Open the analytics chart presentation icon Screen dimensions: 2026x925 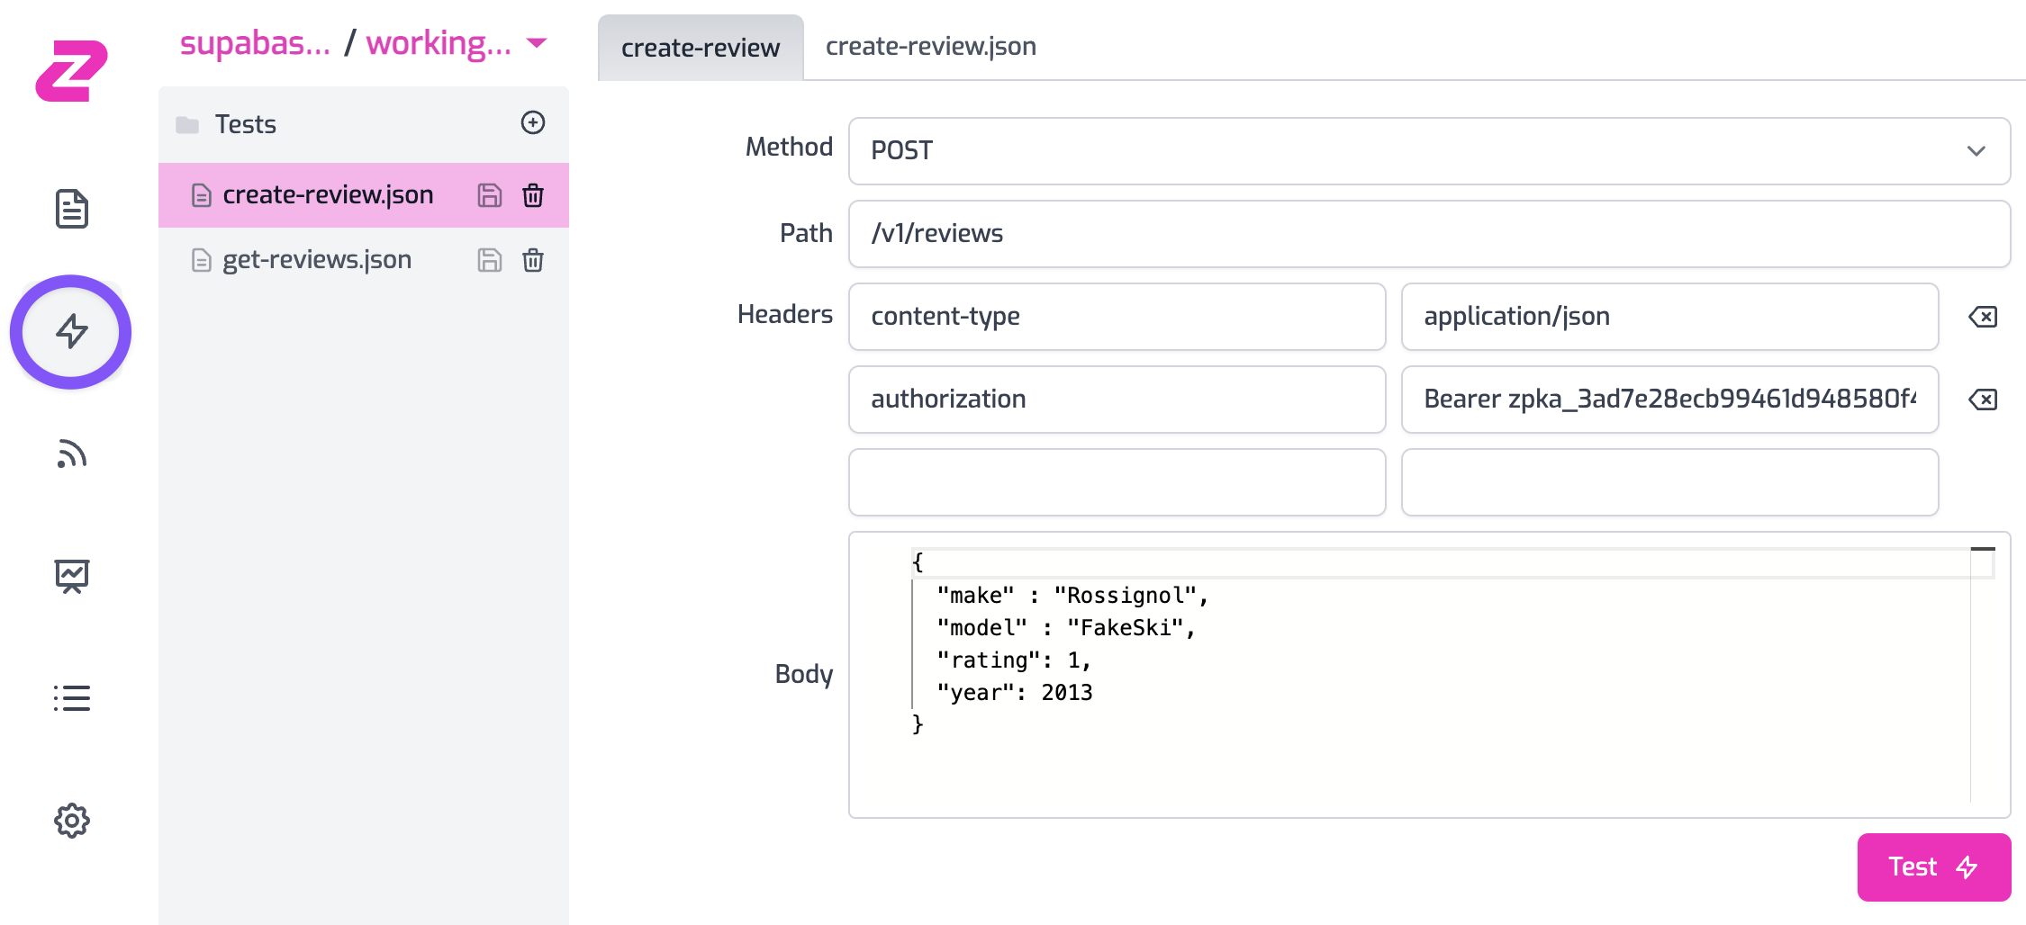click(x=71, y=576)
